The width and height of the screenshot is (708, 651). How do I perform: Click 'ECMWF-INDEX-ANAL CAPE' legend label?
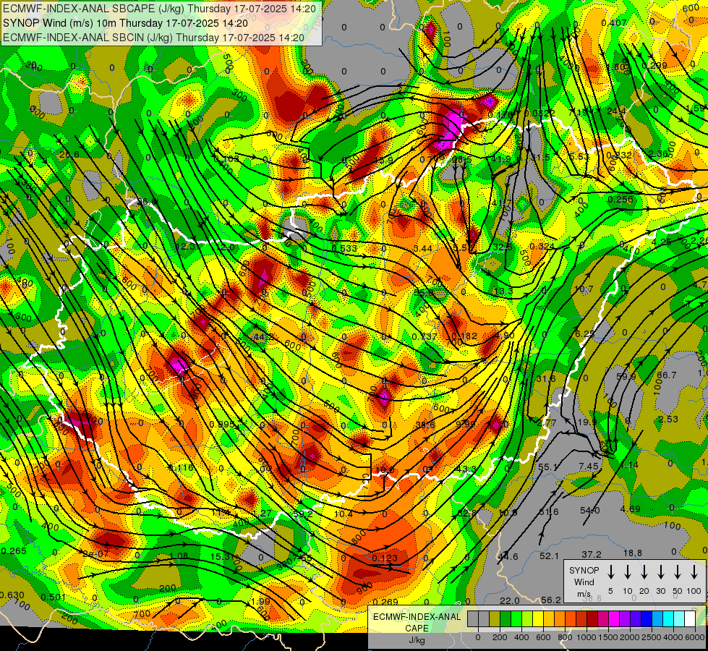[x=417, y=622]
